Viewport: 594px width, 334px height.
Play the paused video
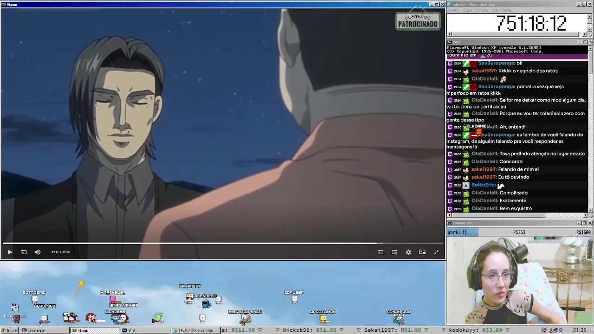(10, 252)
